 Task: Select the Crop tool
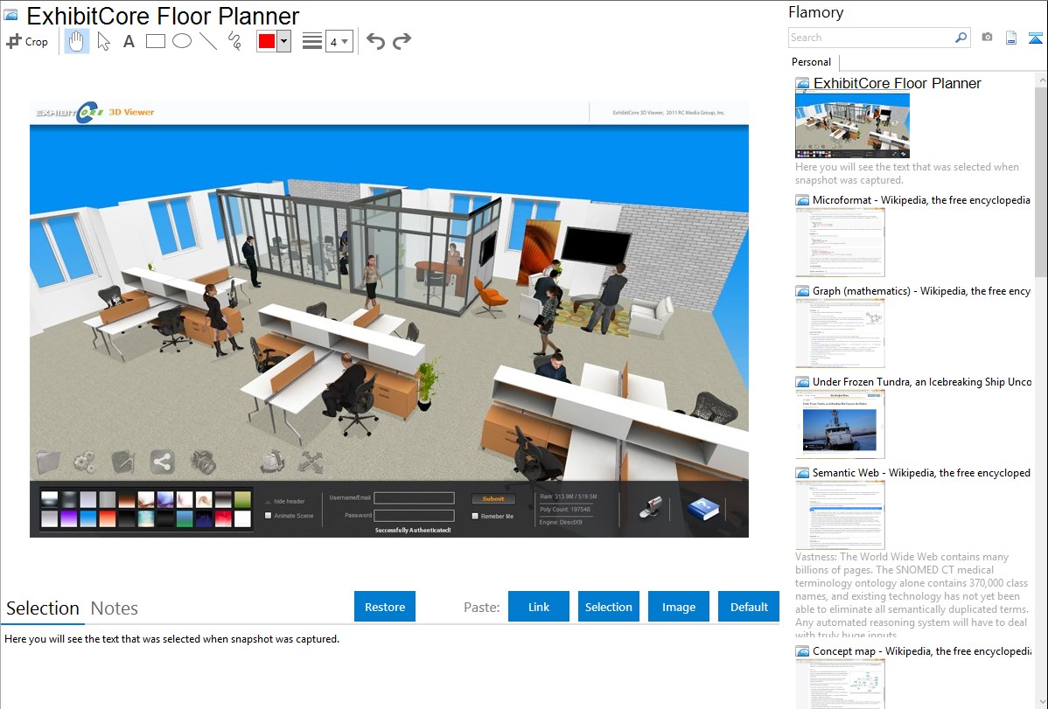(x=27, y=41)
